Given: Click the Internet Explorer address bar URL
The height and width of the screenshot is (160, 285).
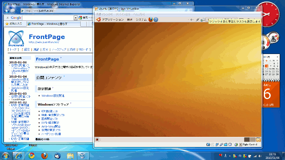Looking at the screenshot, I should [39, 11].
